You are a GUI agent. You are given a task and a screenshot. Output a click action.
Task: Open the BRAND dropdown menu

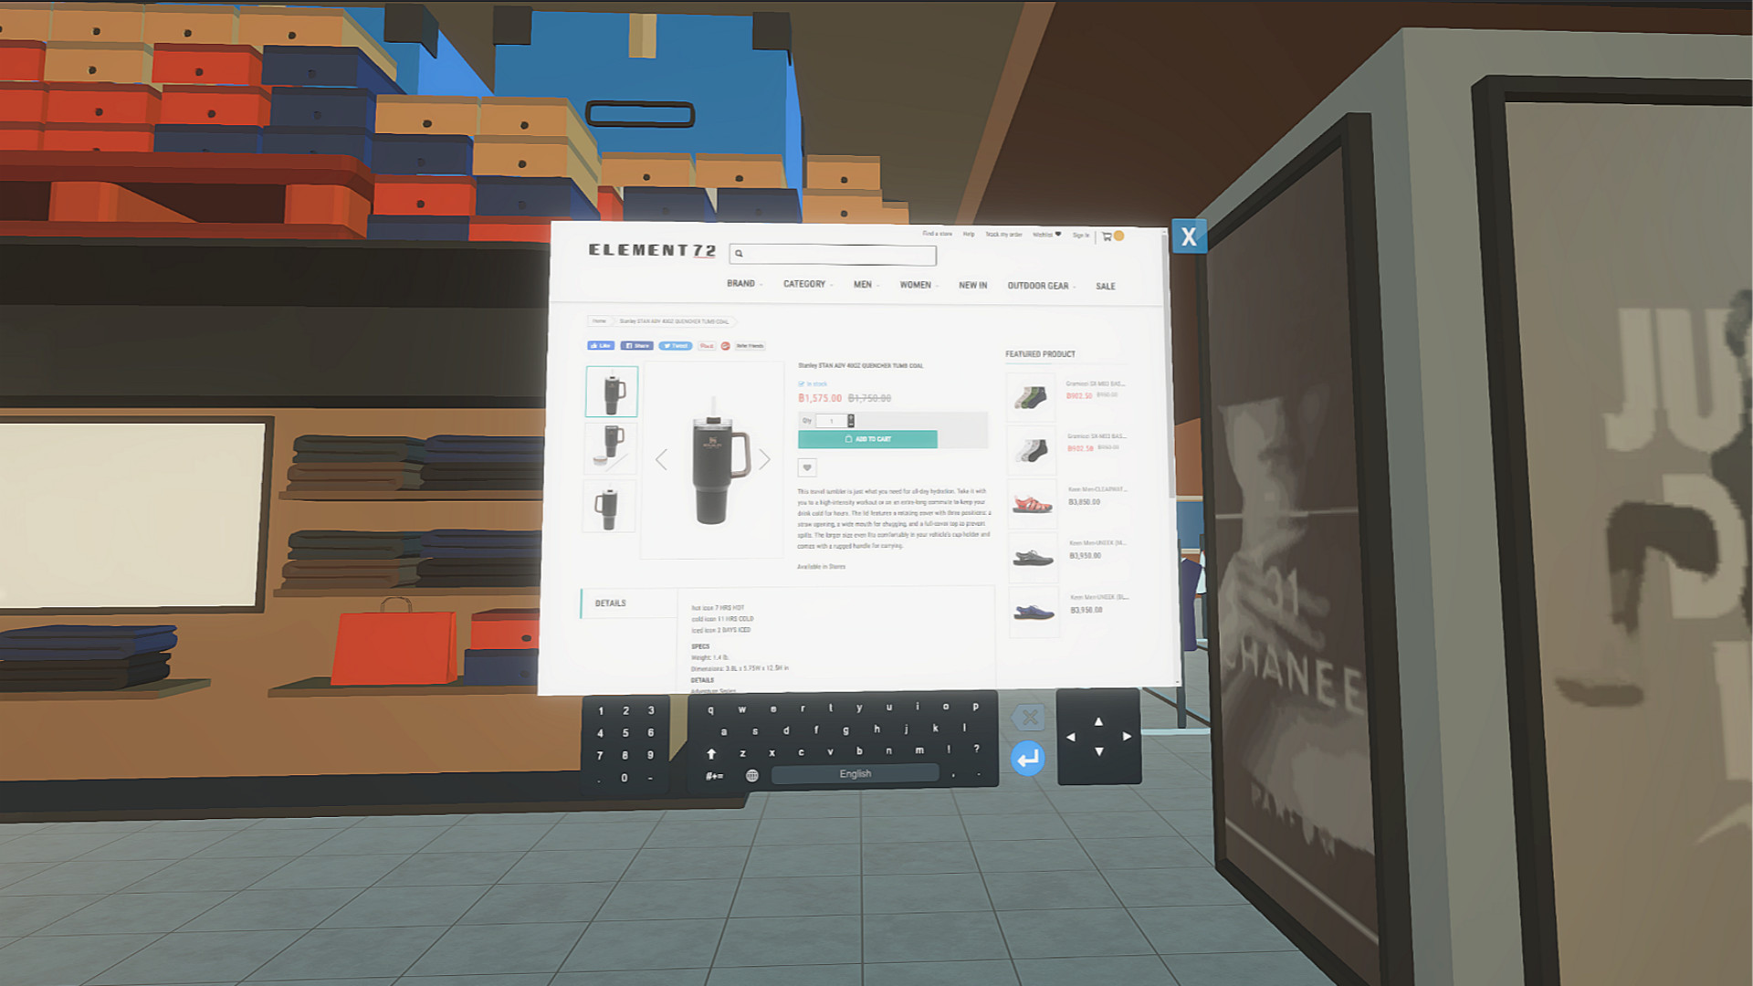[741, 284]
